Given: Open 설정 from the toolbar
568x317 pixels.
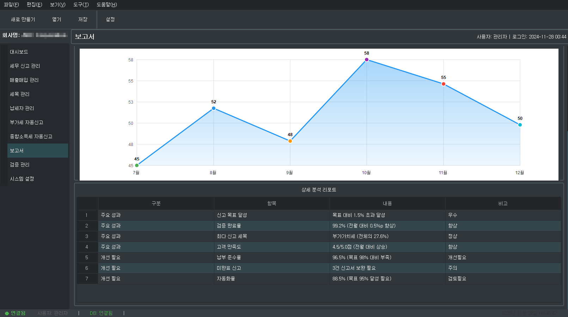Looking at the screenshot, I should point(110,19).
